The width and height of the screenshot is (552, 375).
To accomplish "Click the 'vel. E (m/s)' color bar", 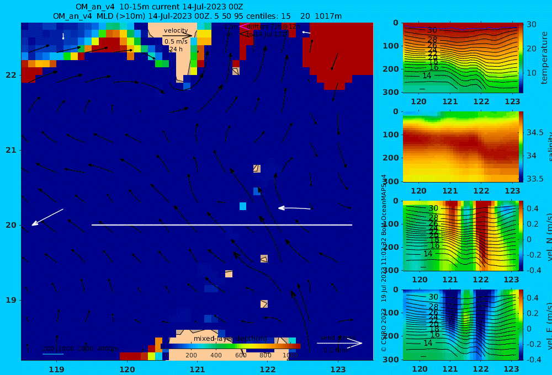I will tap(521, 325).
